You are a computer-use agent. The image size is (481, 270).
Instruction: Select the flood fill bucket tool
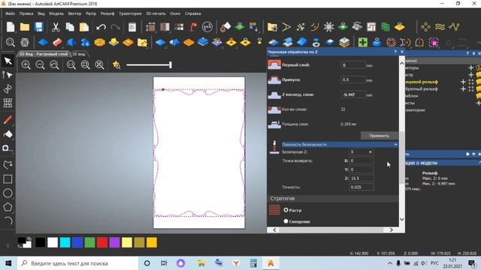(x=8, y=134)
